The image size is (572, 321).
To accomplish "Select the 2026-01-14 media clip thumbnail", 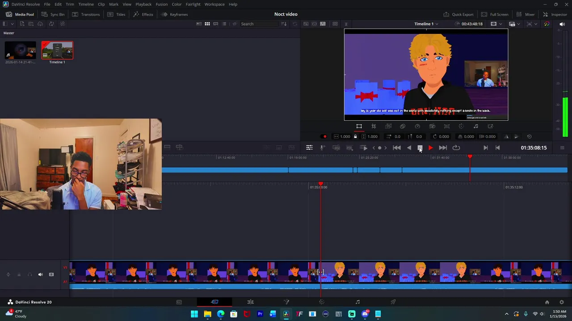I will coord(21,50).
